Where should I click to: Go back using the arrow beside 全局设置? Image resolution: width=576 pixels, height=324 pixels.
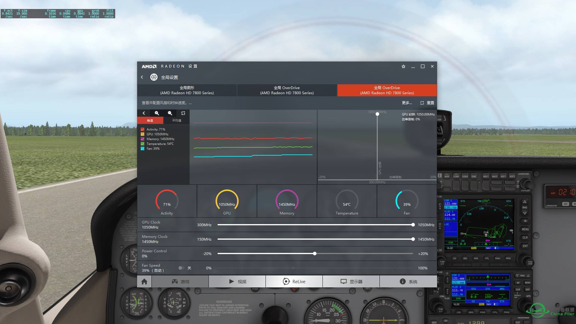[142, 77]
